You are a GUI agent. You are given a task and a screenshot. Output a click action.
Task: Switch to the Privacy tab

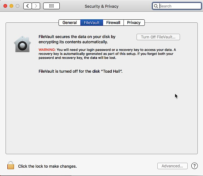coord(134,23)
